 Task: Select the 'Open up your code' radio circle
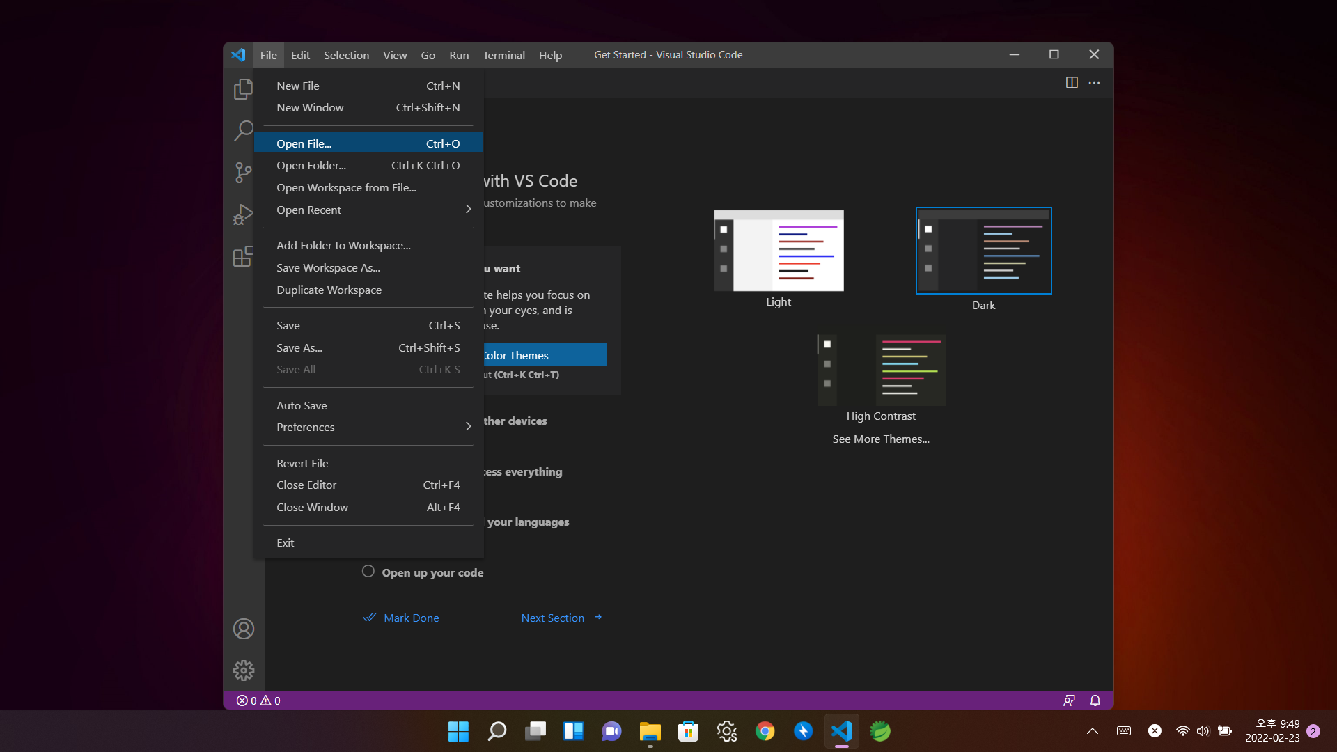click(368, 572)
